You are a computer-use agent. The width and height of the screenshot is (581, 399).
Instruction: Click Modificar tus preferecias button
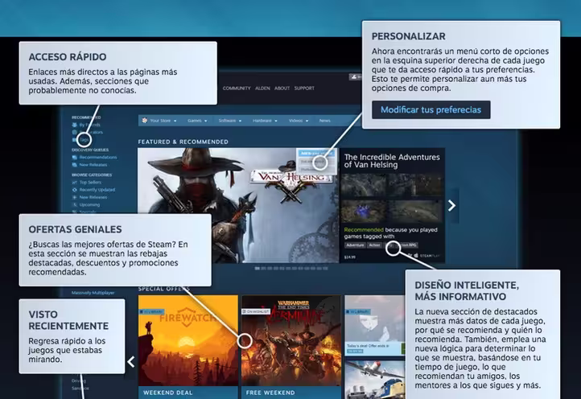[x=431, y=109]
